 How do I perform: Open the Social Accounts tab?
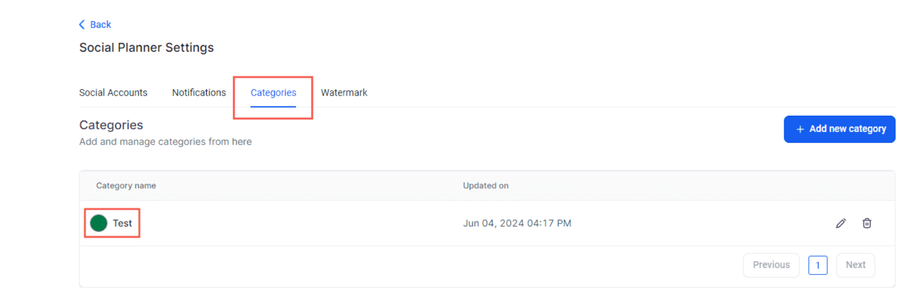coord(113,92)
